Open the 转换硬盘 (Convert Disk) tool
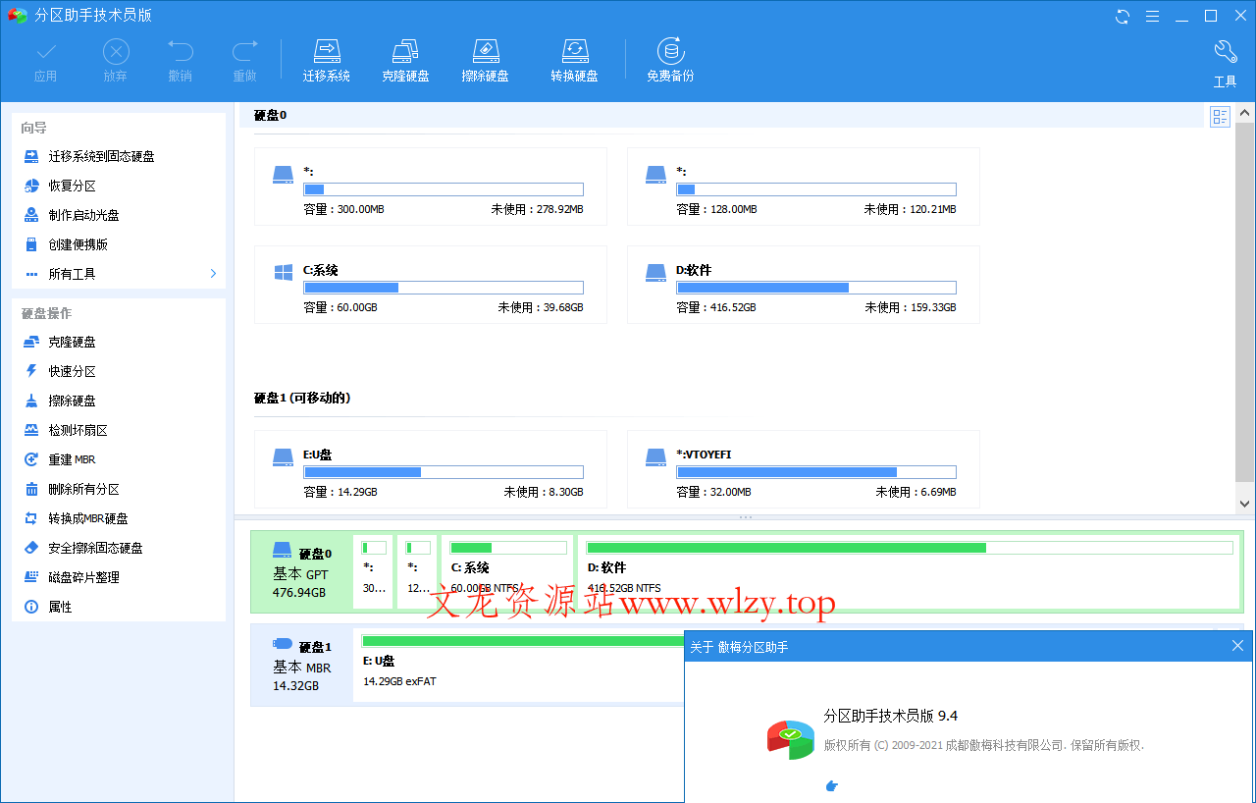The width and height of the screenshot is (1256, 803). (574, 57)
